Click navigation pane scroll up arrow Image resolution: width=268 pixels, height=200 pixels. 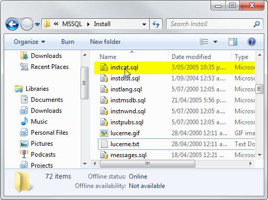click(85, 55)
